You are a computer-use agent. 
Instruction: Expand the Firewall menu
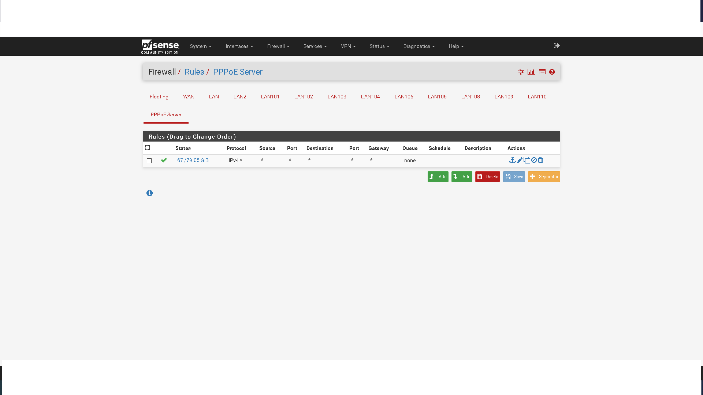pos(278,46)
